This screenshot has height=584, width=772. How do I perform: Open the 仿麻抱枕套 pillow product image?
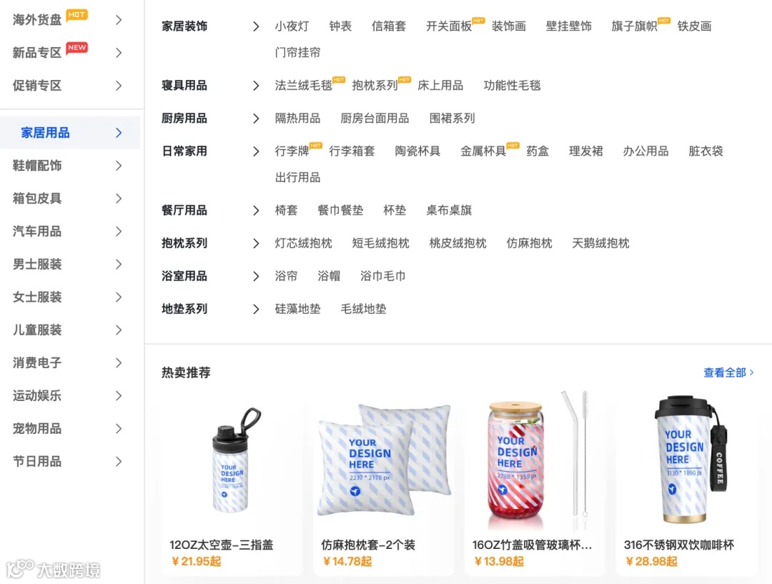(384, 460)
